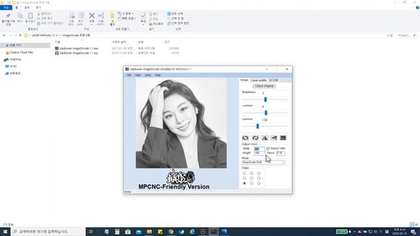The image size is (420, 236).
Task: Click the Contrast slider handle
Action: (266, 113)
